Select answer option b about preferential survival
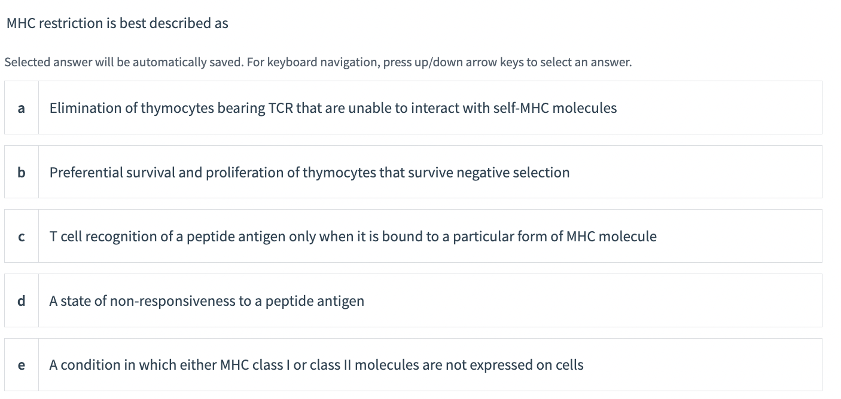This screenshot has height=399, width=841. point(309,172)
